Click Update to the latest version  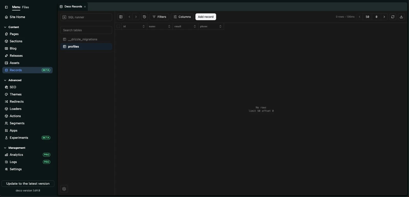pyautogui.click(x=28, y=183)
